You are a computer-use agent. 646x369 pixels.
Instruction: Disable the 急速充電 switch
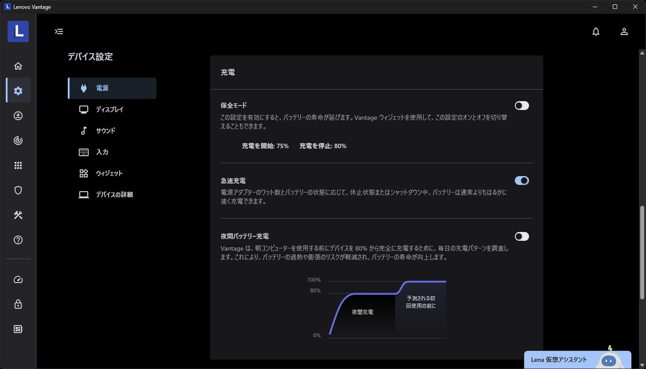click(x=522, y=180)
